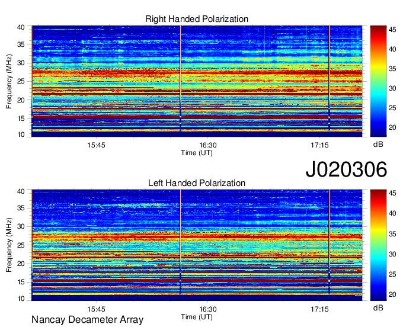Select the 30 dB label on upper colorbar

(x=392, y=88)
